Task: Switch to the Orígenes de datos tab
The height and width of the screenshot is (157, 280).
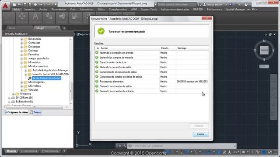Action: [x=16, y=112]
